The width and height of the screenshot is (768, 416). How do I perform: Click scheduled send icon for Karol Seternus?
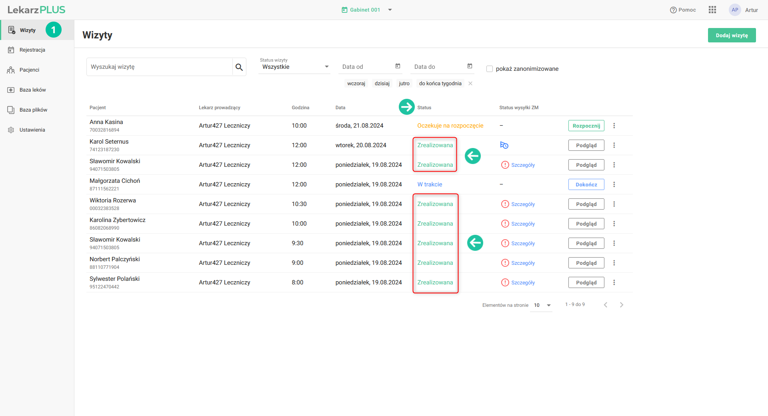click(x=504, y=145)
